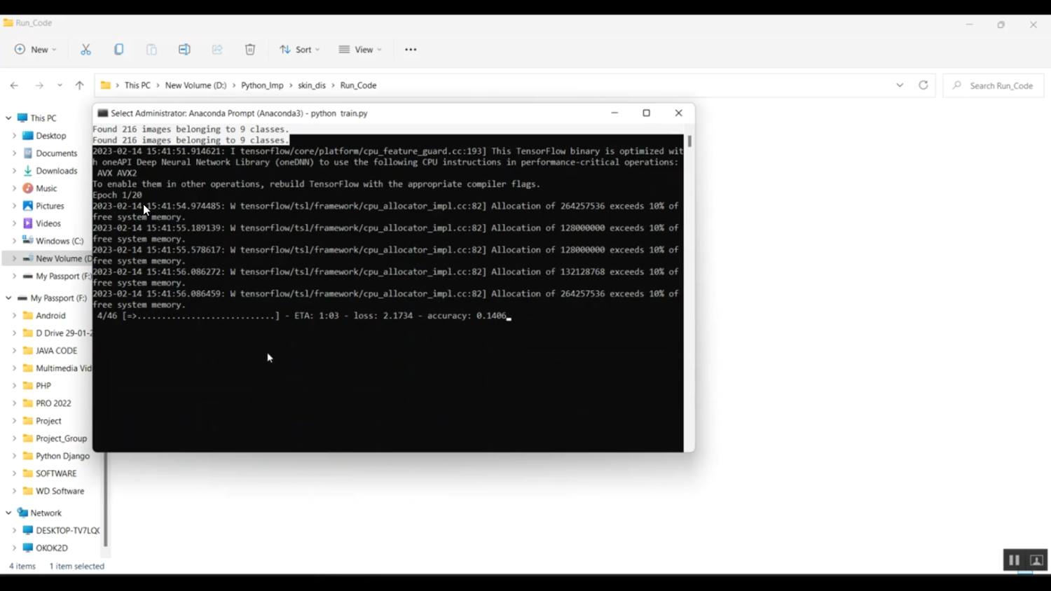Select Pictures in the navigation pane
The image size is (1051, 591).
(x=50, y=206)
